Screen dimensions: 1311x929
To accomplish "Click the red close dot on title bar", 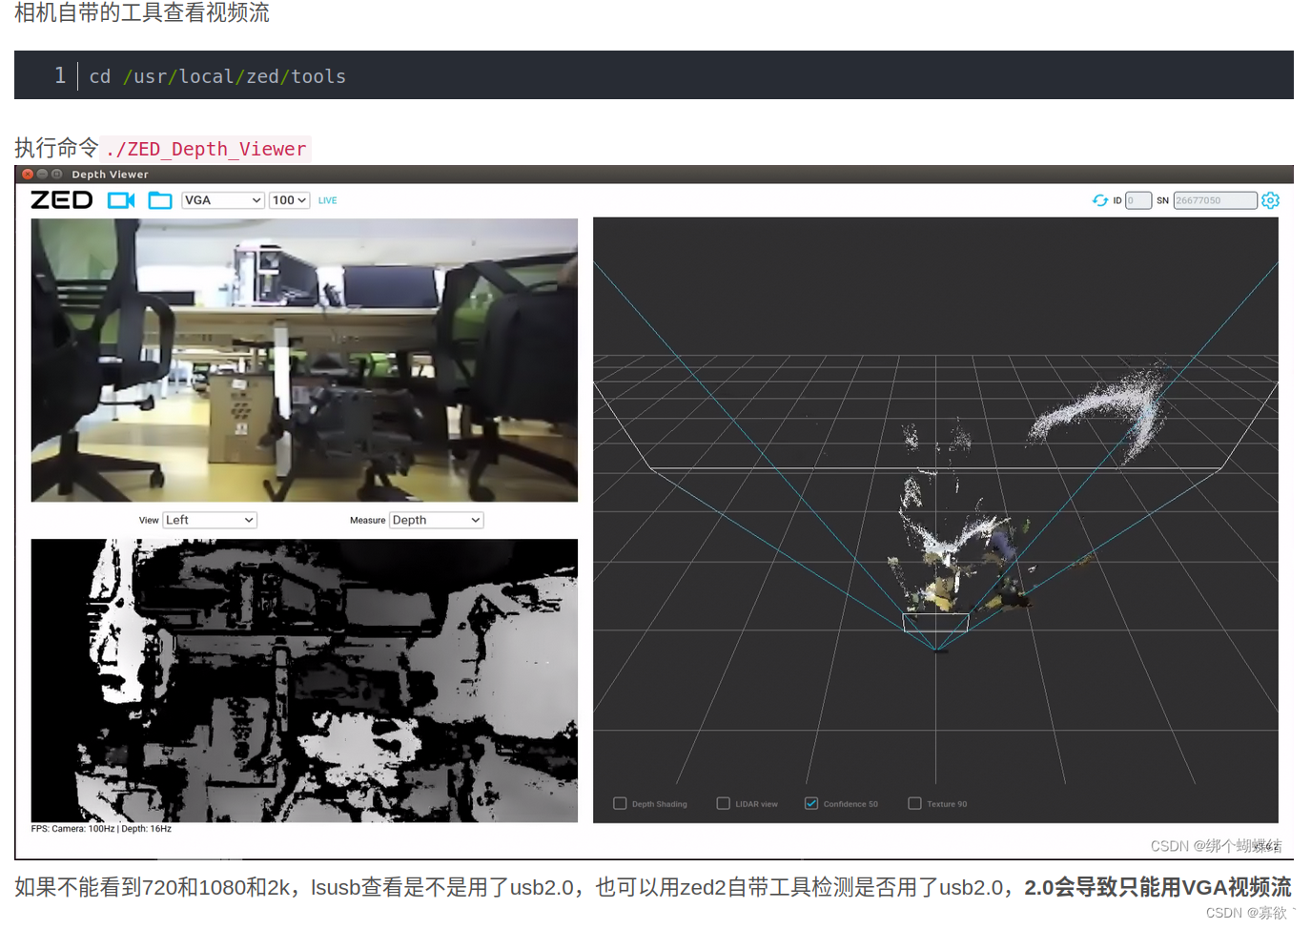I will tap(28, 175).
